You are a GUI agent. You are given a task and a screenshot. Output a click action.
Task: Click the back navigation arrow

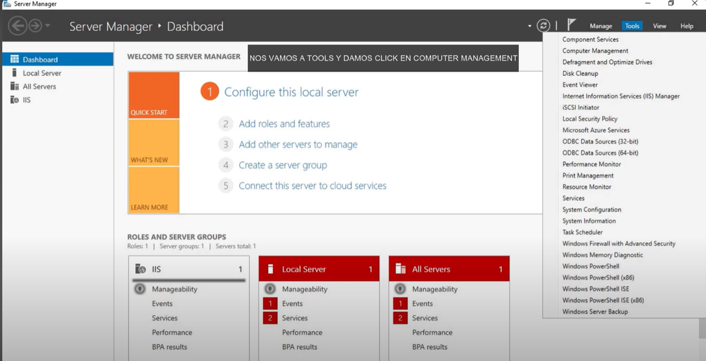[x=18, y=26]
